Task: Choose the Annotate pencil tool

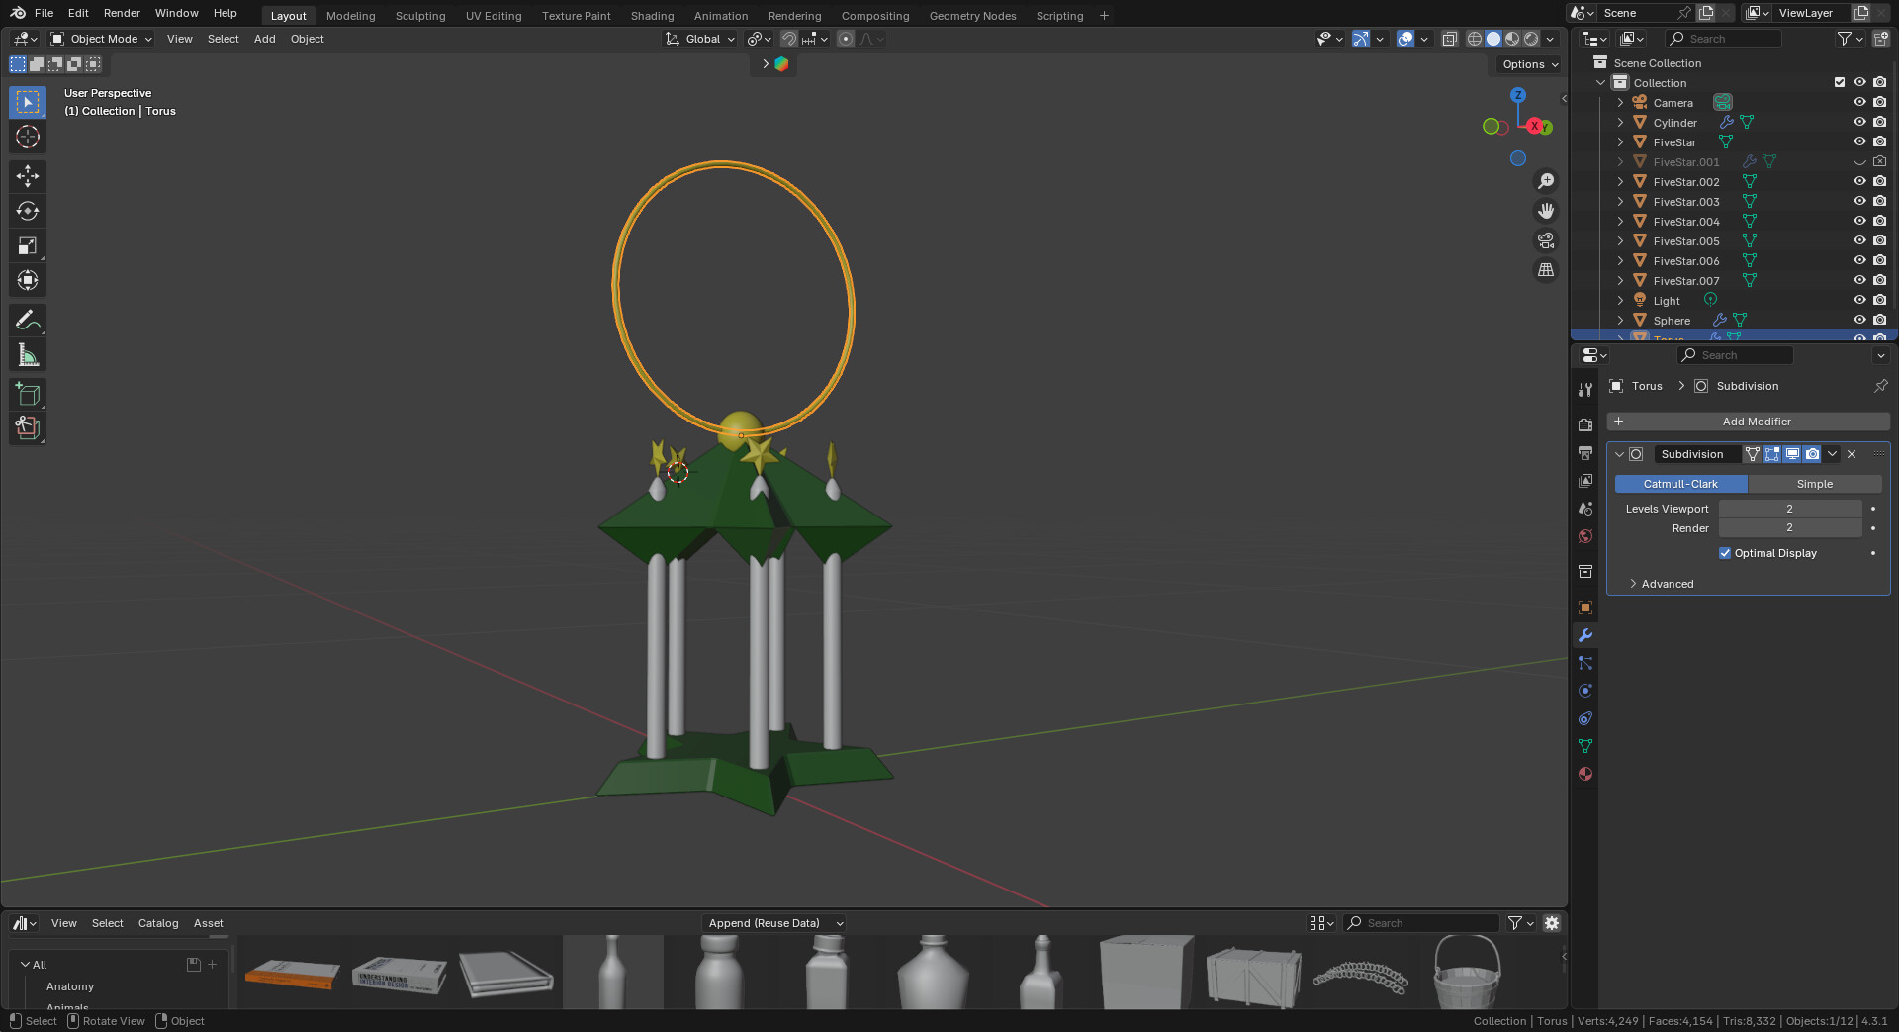Action: [28, 320]
